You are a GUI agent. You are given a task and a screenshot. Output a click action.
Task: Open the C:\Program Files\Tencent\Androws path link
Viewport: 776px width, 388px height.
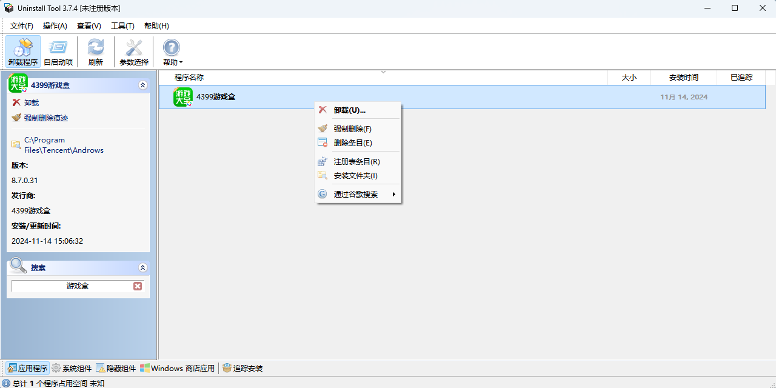pyautogui.click(x=64, y=145)
